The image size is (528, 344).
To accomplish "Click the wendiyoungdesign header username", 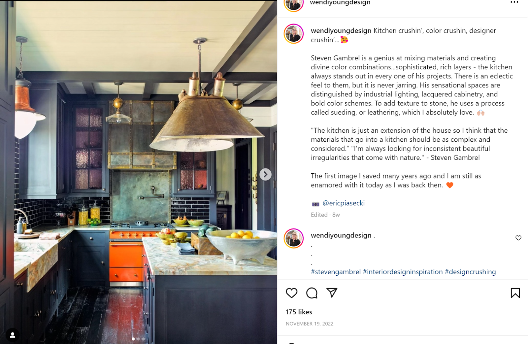I will 340,3.
